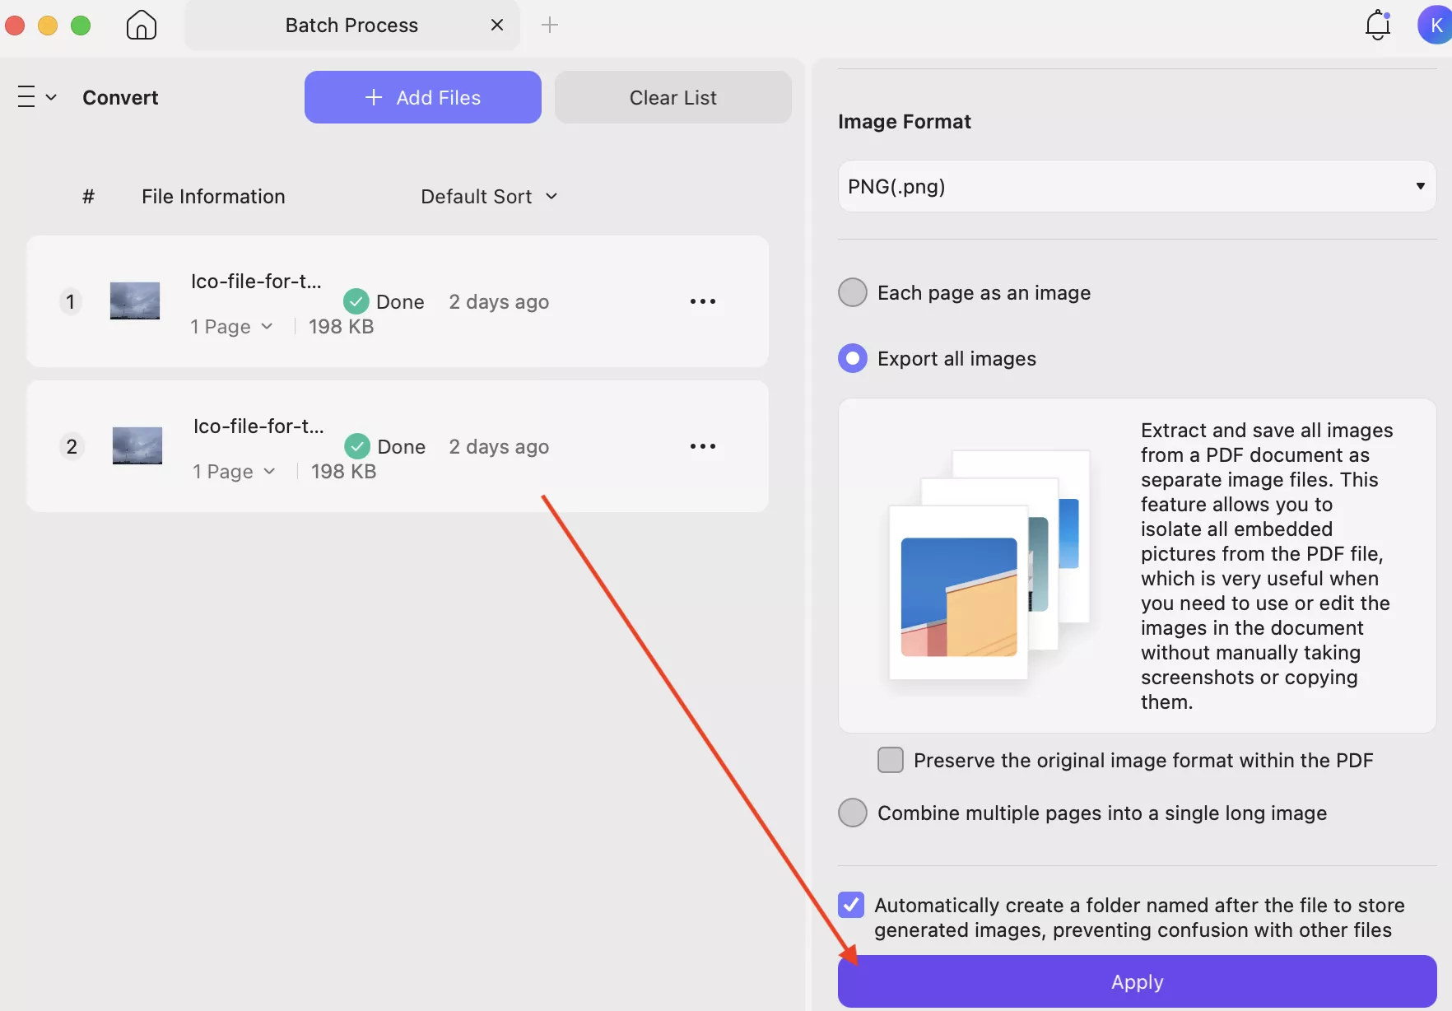The image size is (1452, 1011).
Task: Click the Add Files button
Action: click(x=423, y=97)
